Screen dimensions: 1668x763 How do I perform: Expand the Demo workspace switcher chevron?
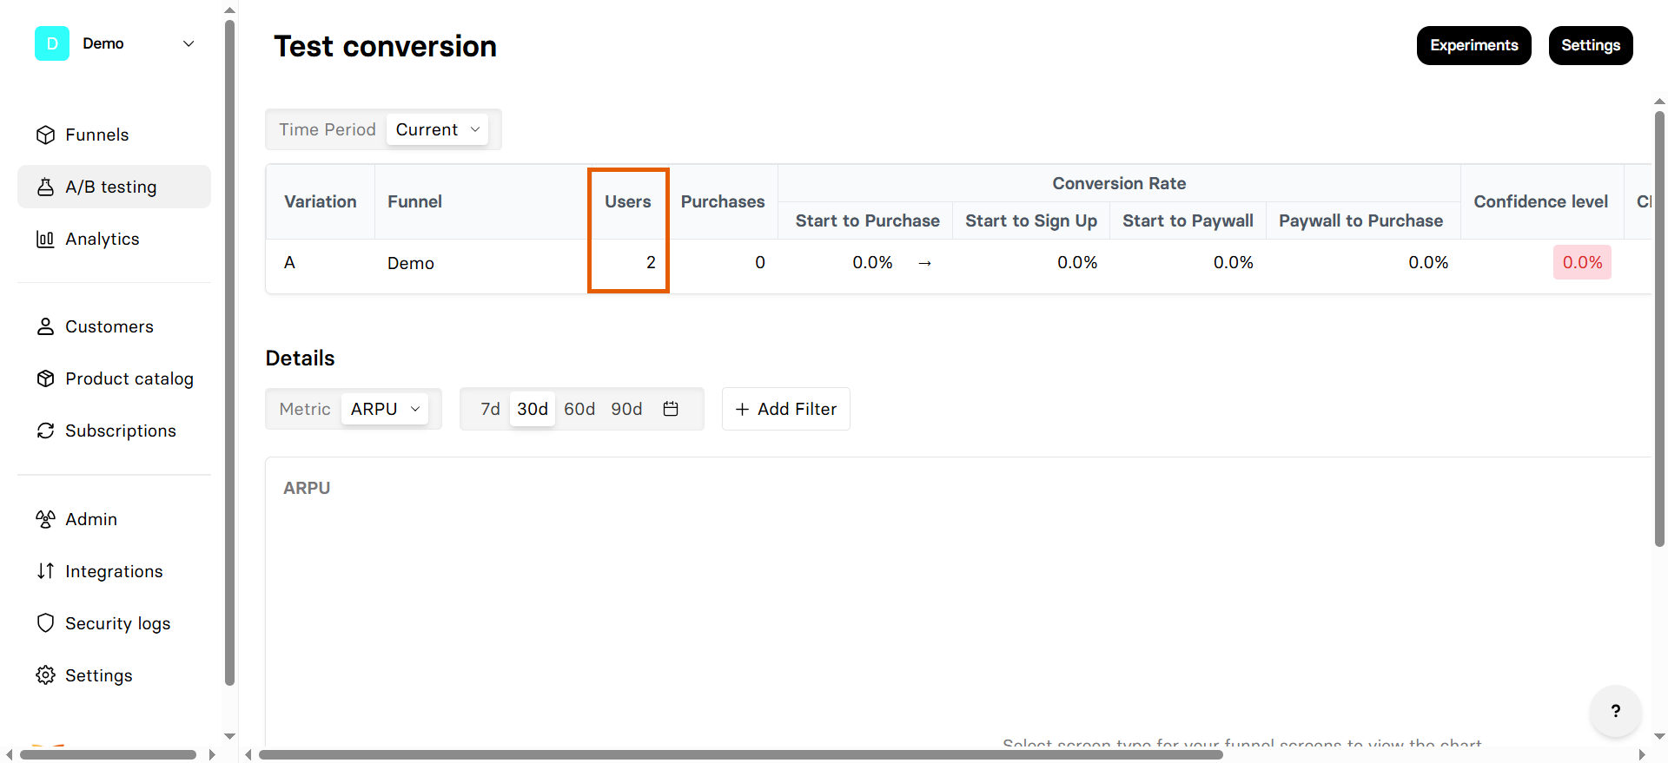click(x=189, y=43)
